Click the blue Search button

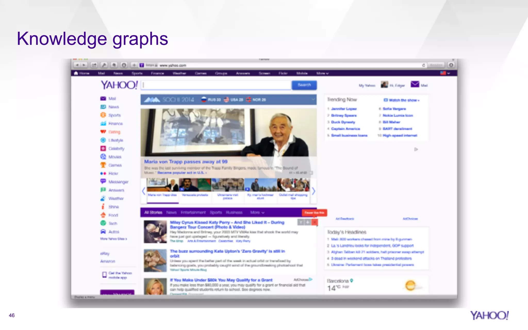coord(304,85)
